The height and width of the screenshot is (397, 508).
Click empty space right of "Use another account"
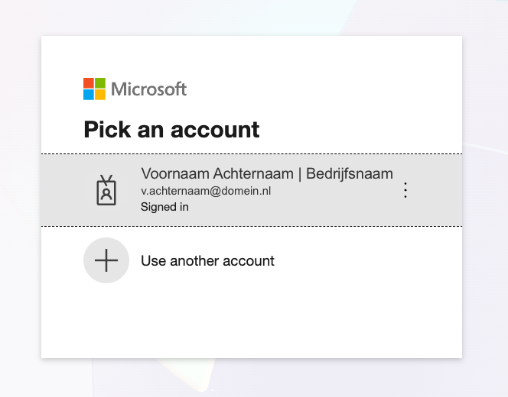[x=367, y=261]
